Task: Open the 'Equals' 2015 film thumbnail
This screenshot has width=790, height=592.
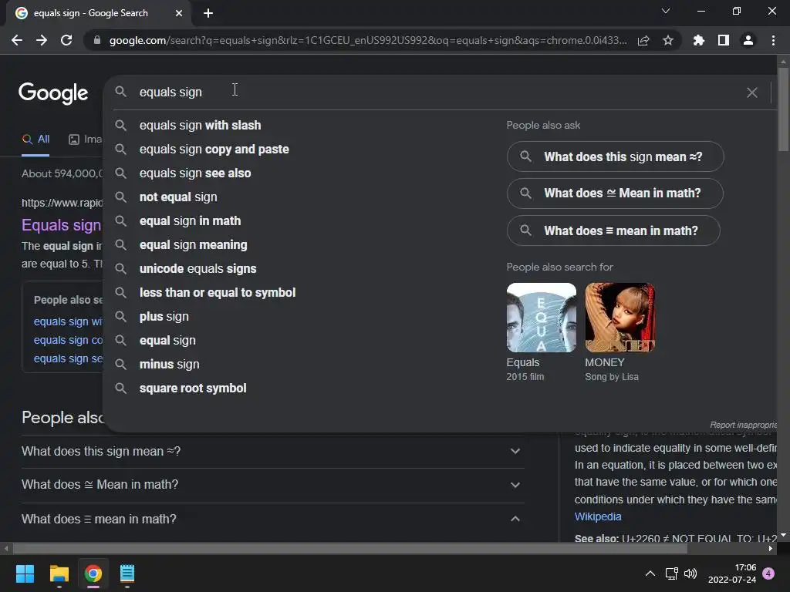Action: pos(541,318)
